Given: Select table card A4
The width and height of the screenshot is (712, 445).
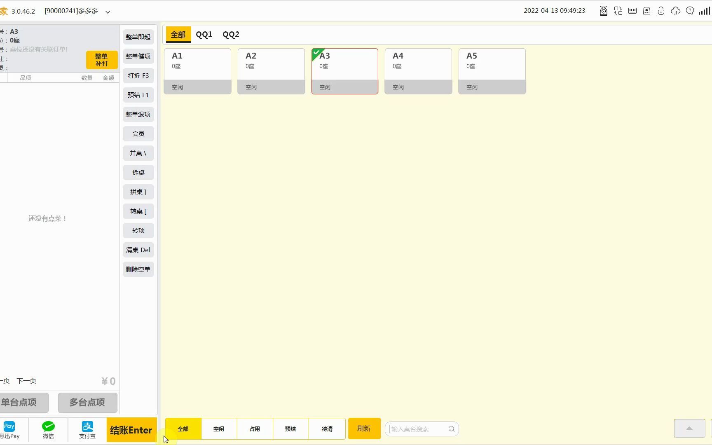Looking at the screenshot, I should [418, 71].
